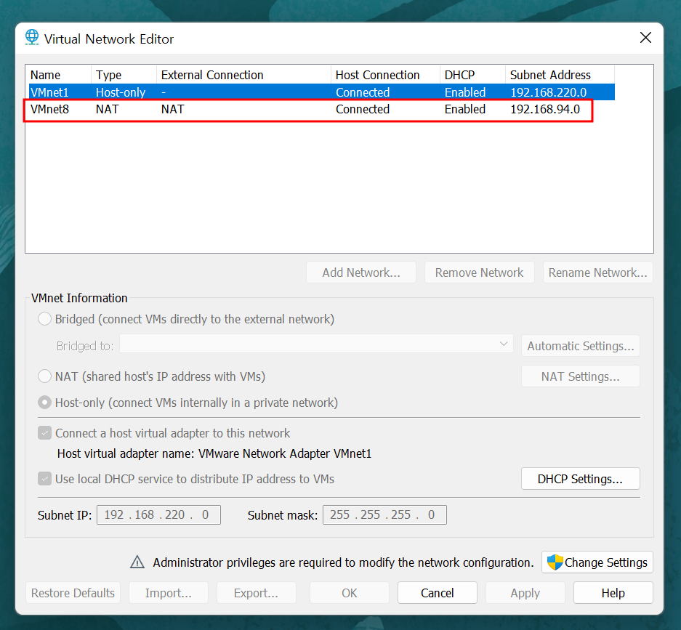The height and width of the screenshot is (630, 681).
Task: Click the OK button
Action: (349, 593)
